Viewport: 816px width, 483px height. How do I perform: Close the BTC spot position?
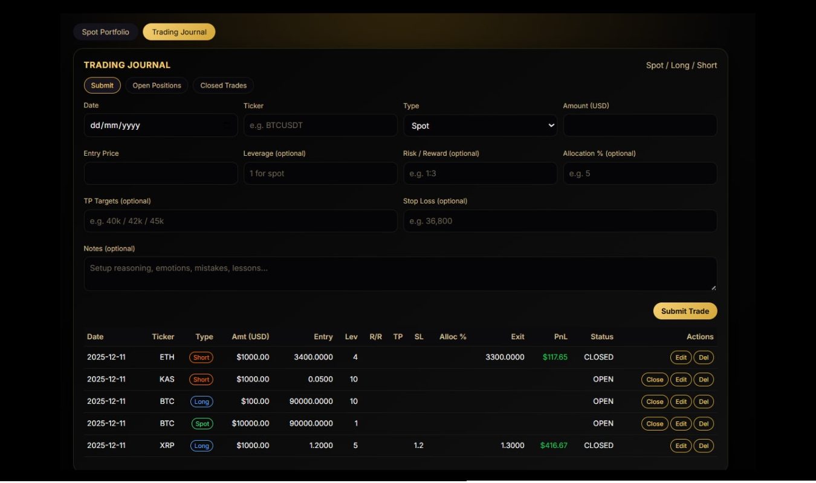655,423
